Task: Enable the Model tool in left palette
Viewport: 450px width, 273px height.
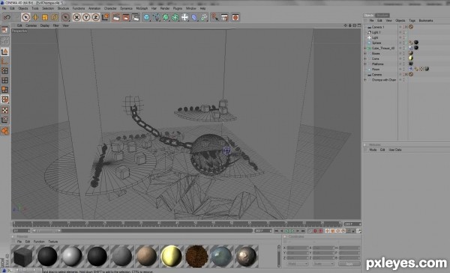Action: (4, 52)
